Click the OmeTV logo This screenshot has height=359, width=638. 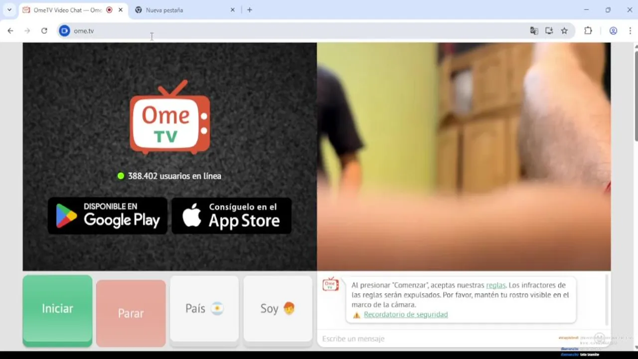170,118
